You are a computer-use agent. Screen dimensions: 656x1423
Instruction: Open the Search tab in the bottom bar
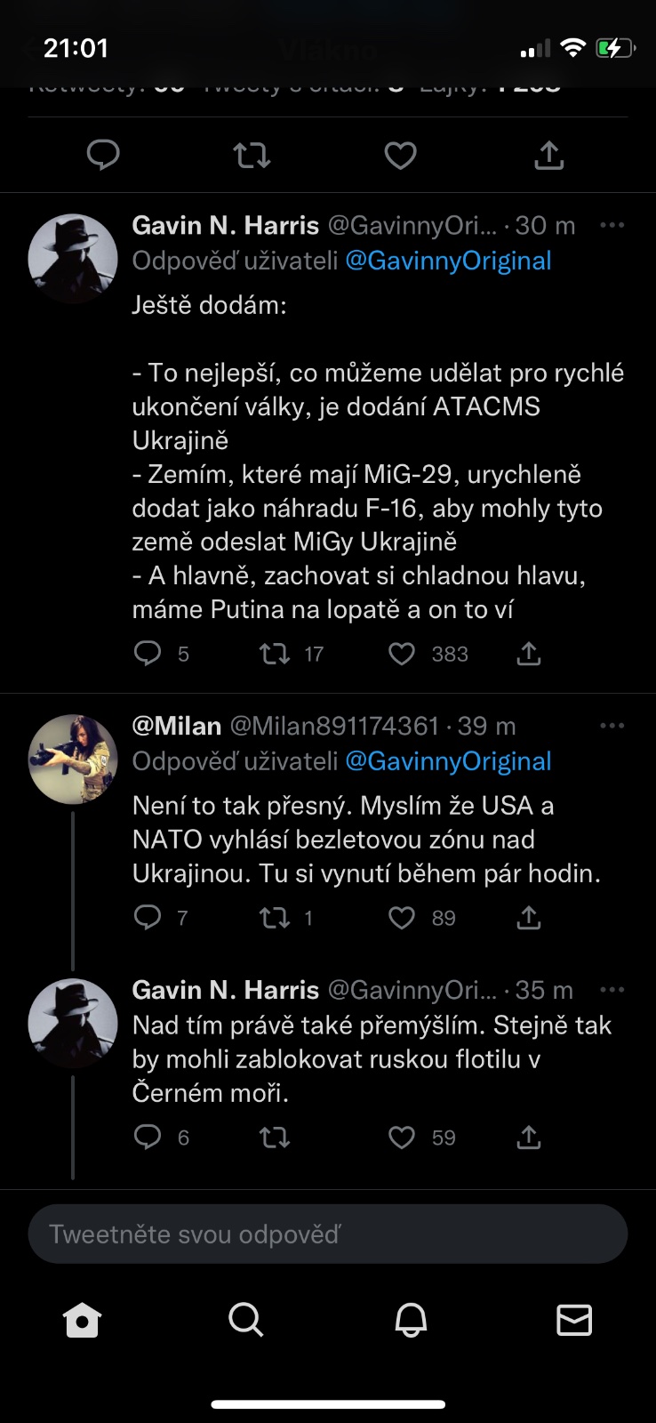[x=245, y=1320]
